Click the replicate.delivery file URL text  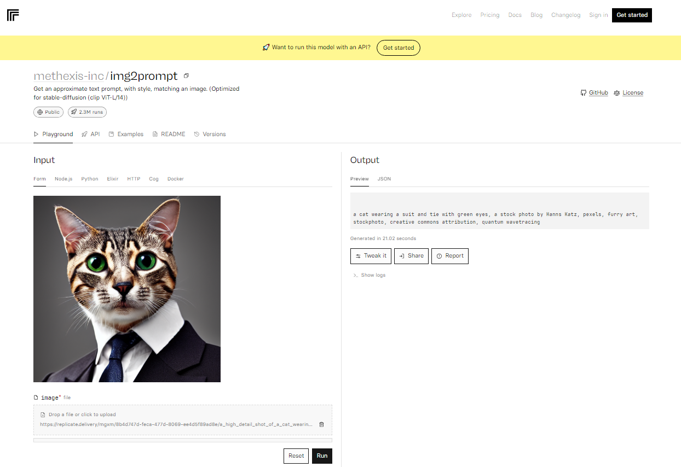pyautogui.click(x=176, y=424)
